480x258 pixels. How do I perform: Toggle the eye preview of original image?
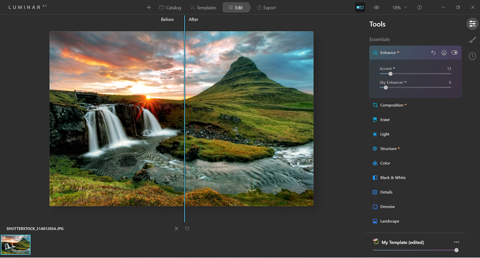(x=377, y=7)
